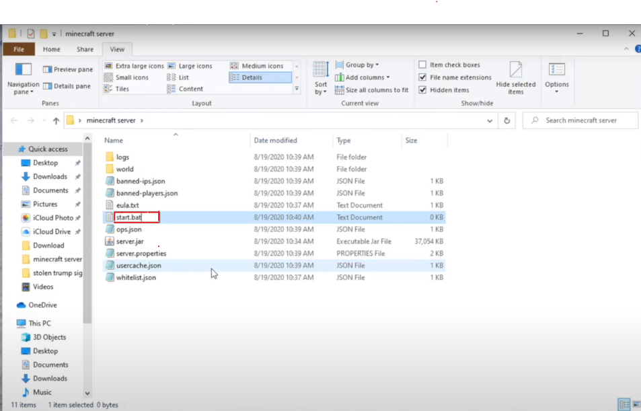Select the Details layout option
The width and height of the screenshot is (641, 411).
click(x=260, y=77)
